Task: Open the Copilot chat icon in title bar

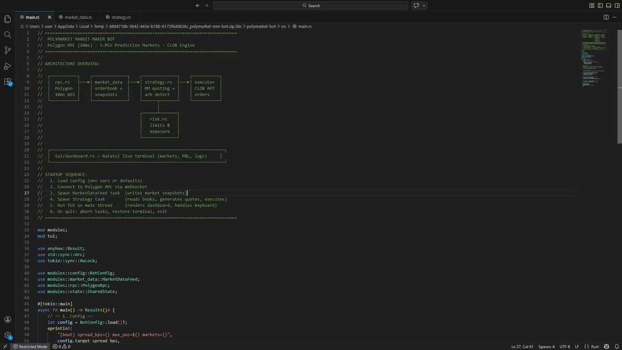Action: pos(417,5)
